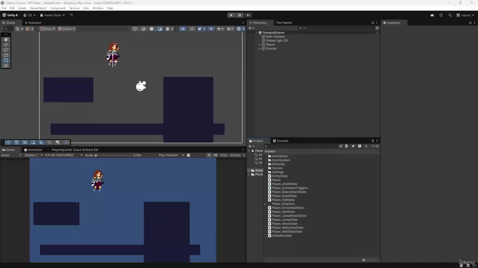Select the Transform tool in Scene toolbar
Screen dimensions: 478x268
[x=6, y=66]
